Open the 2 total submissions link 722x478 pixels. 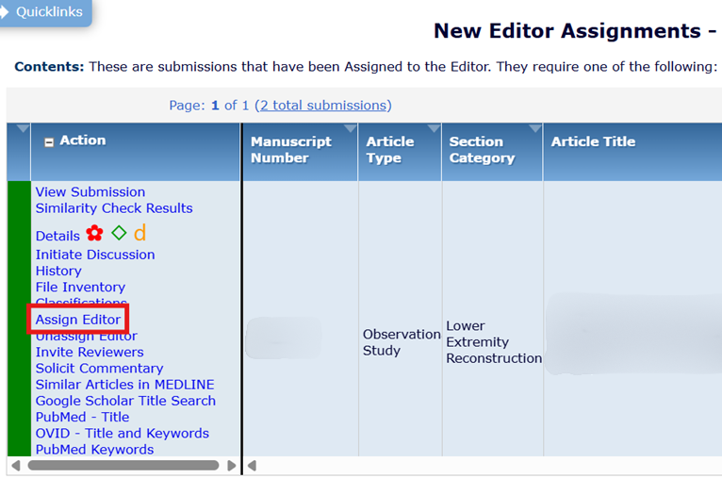point(323,106)
